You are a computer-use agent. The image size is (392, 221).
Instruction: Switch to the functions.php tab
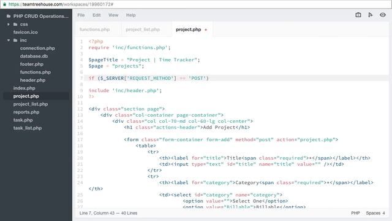click(94, 29)
